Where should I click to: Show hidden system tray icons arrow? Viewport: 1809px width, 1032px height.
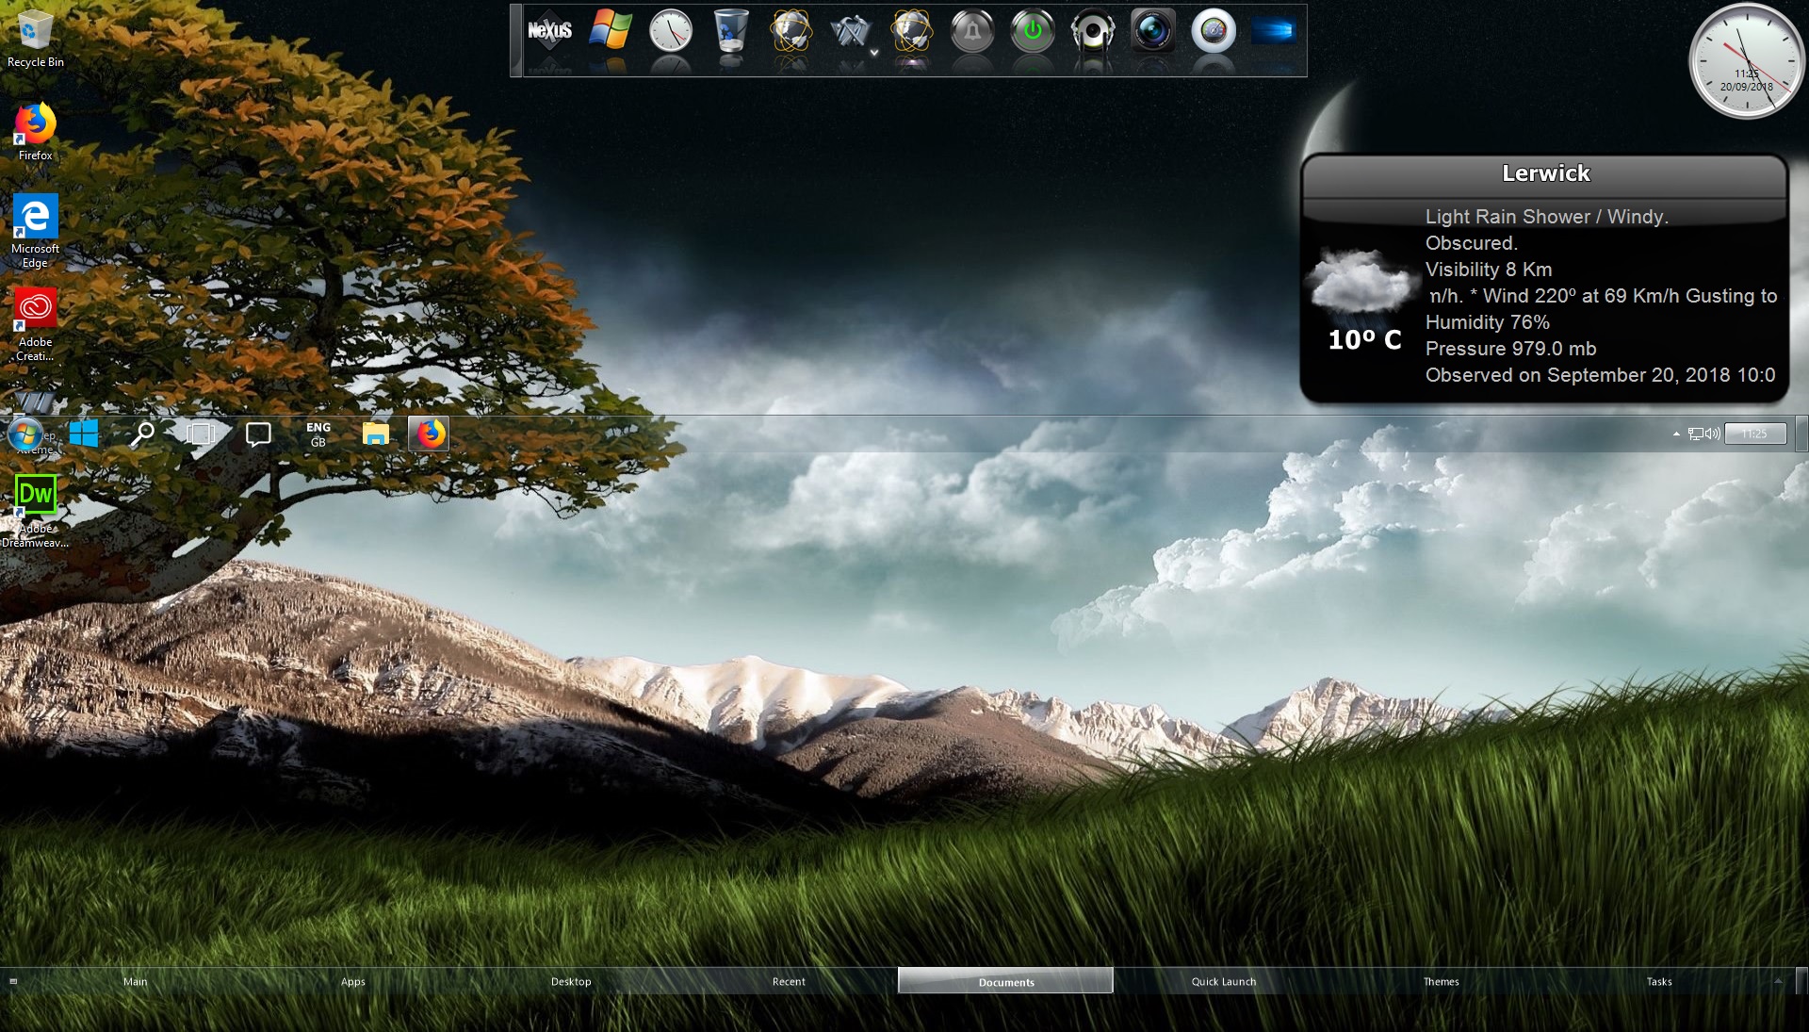pos(1676,434)
